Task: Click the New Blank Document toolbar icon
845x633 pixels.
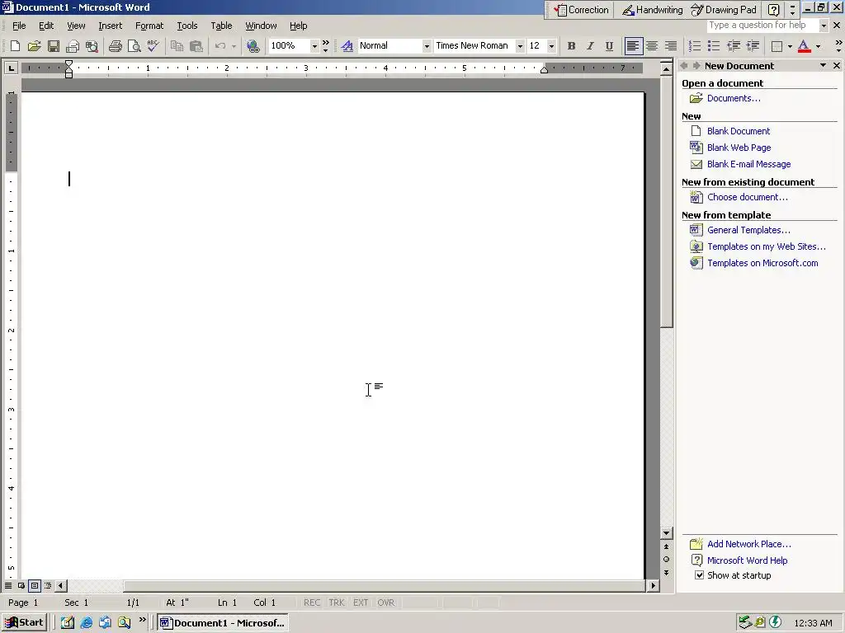Action: click(x=15, y=46)
